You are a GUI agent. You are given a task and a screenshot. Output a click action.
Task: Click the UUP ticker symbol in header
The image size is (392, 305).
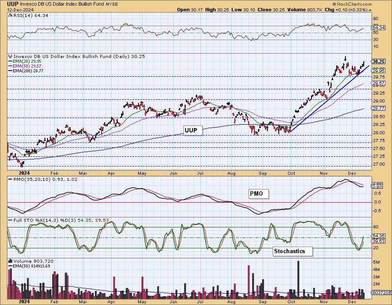pos(13,4)
